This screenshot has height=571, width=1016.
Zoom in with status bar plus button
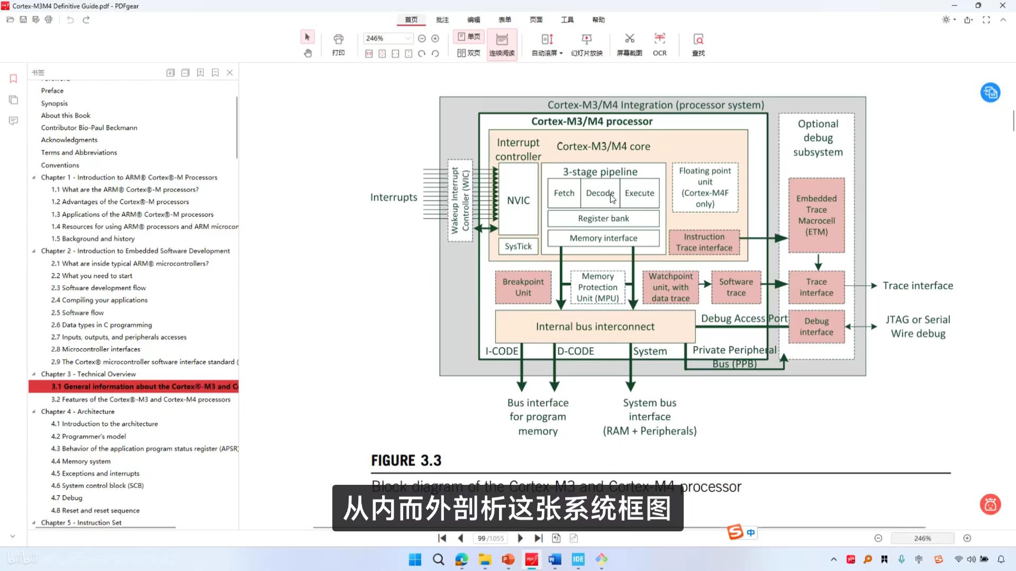(967, 538)
